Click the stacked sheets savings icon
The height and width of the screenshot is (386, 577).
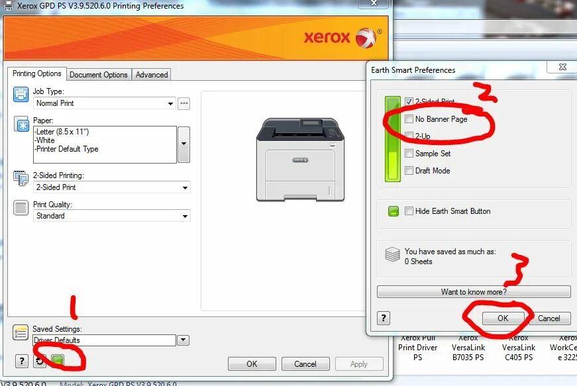click(x=392, y=254)
